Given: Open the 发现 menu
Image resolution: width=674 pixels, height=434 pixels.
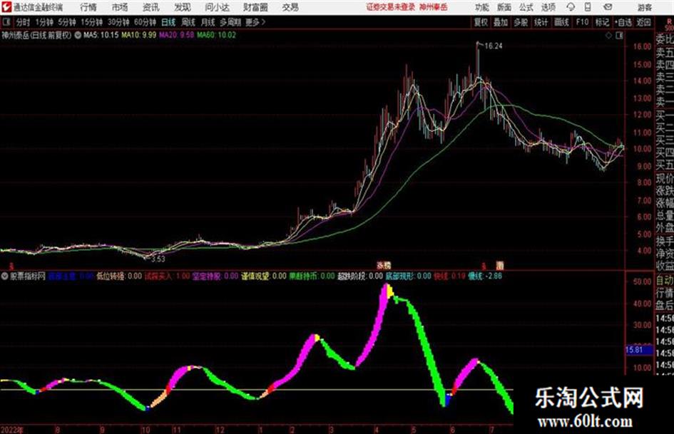Looking at the screenshot, I should [183, 7].
